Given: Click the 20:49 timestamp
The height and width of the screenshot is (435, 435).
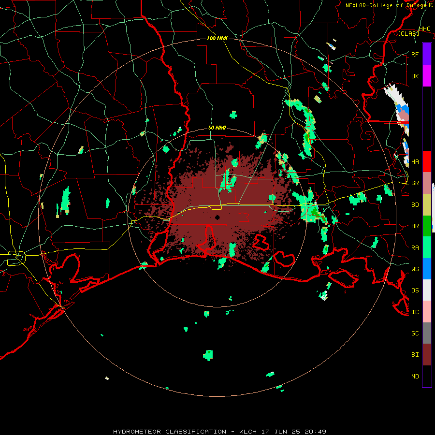Looking at the screenshot, I should coord(316,432).
